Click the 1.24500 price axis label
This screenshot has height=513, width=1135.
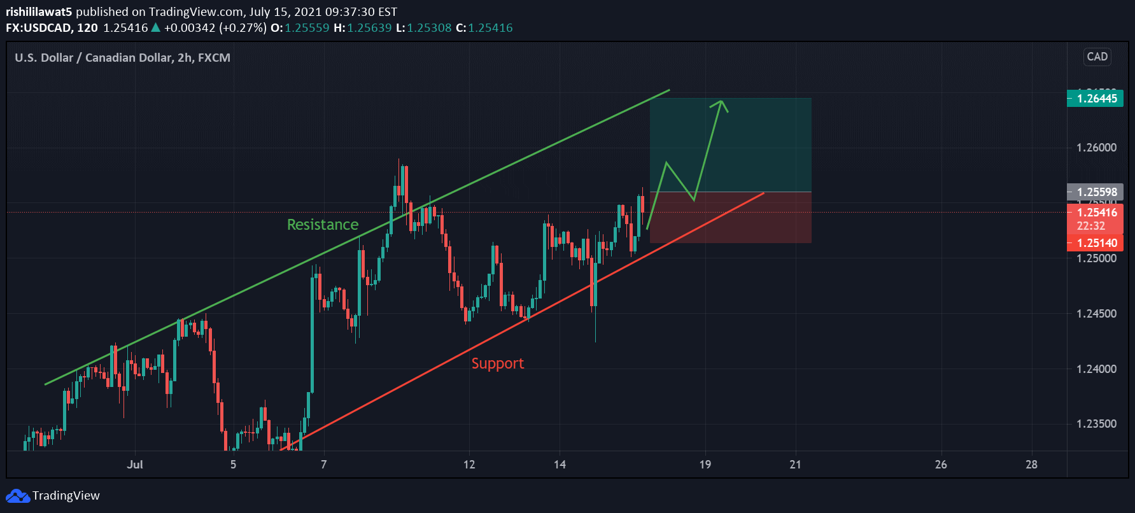[1096, 314]
